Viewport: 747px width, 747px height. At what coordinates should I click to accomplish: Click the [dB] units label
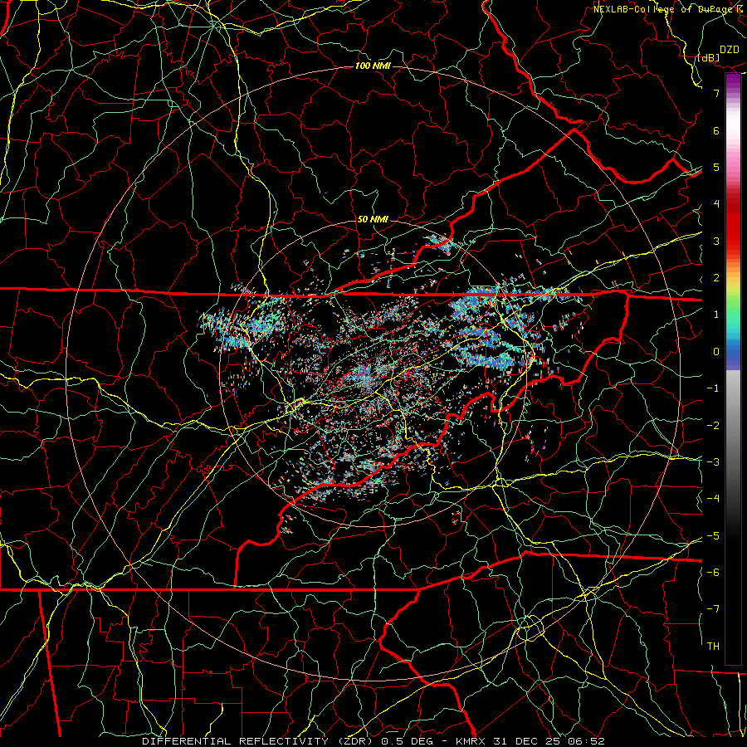click(x=708, y=58)
